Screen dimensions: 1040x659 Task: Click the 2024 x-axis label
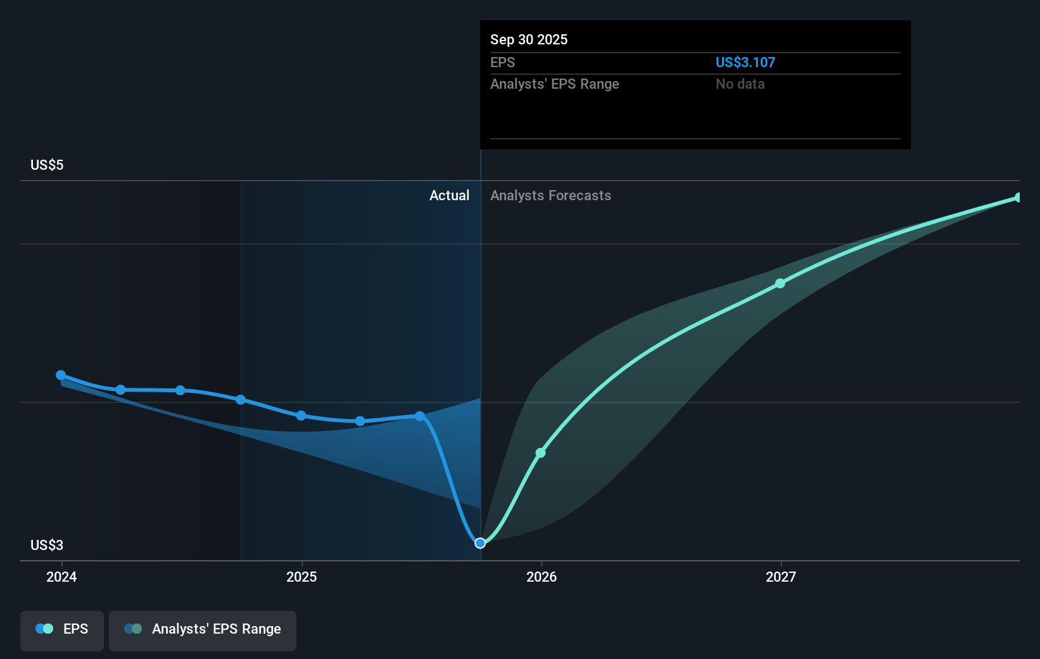coord(61,577)
